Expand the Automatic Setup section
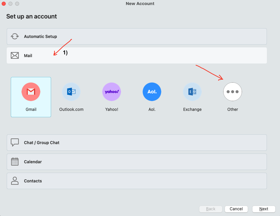 point(136,36)
